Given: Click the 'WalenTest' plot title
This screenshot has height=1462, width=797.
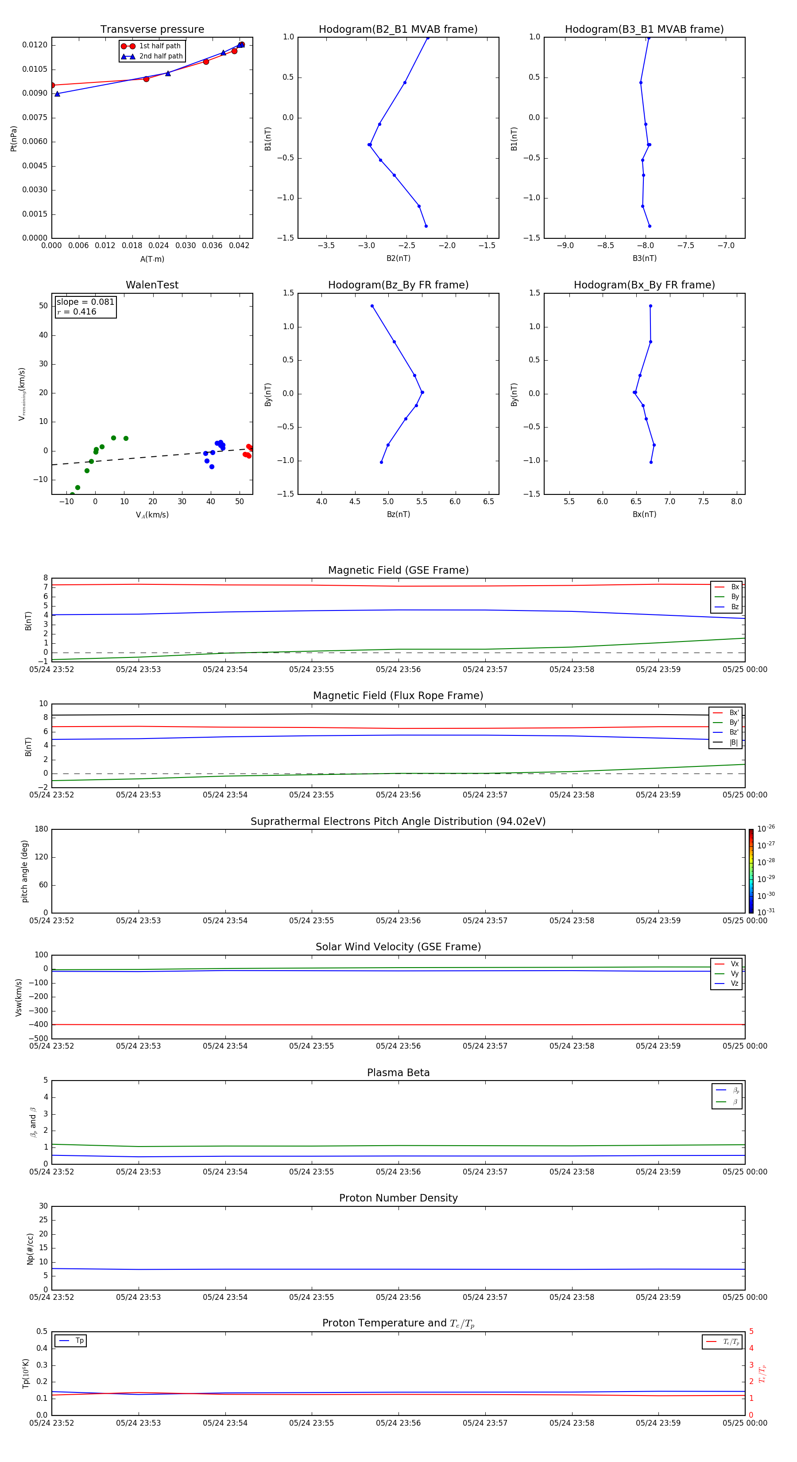Looking at the screenshot, I should [x=152, y=285].
